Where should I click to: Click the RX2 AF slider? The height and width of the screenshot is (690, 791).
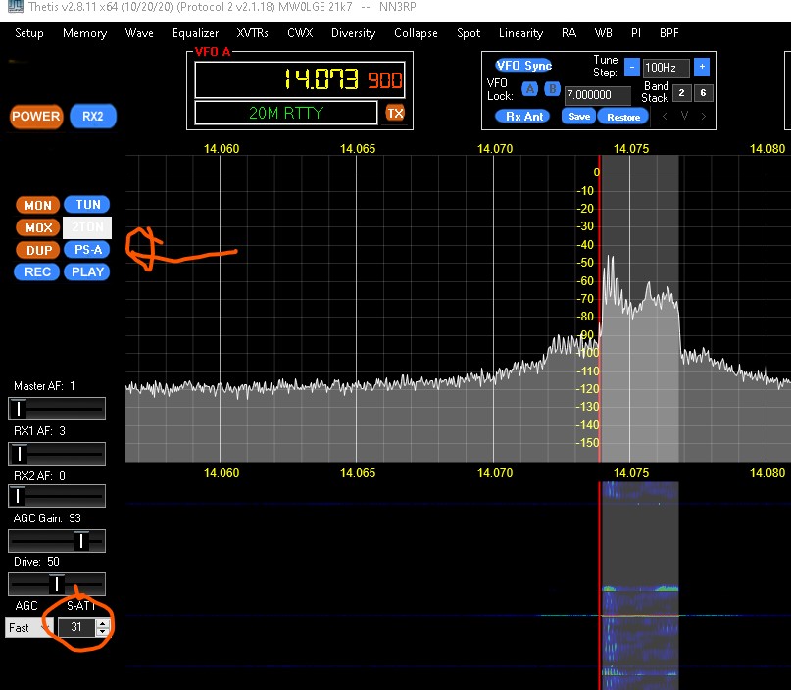57,496
